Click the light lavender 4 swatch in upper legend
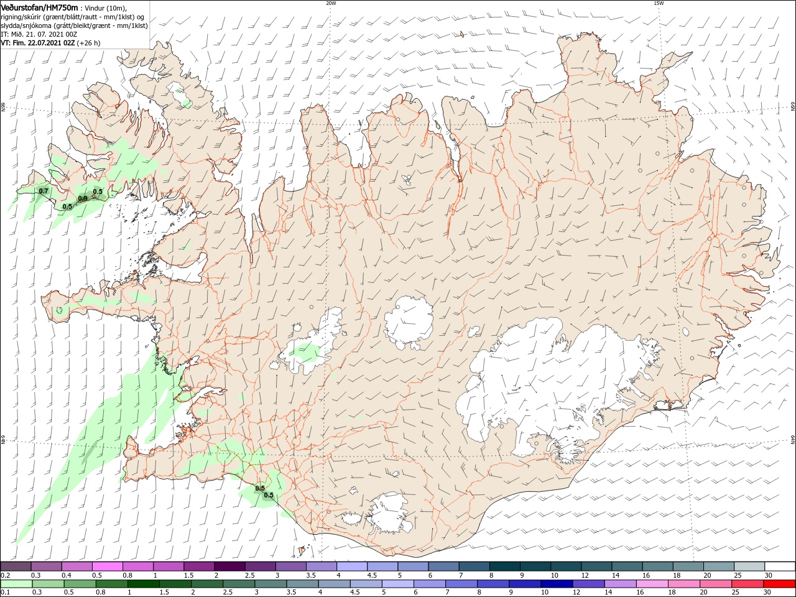 click(352, 567)
